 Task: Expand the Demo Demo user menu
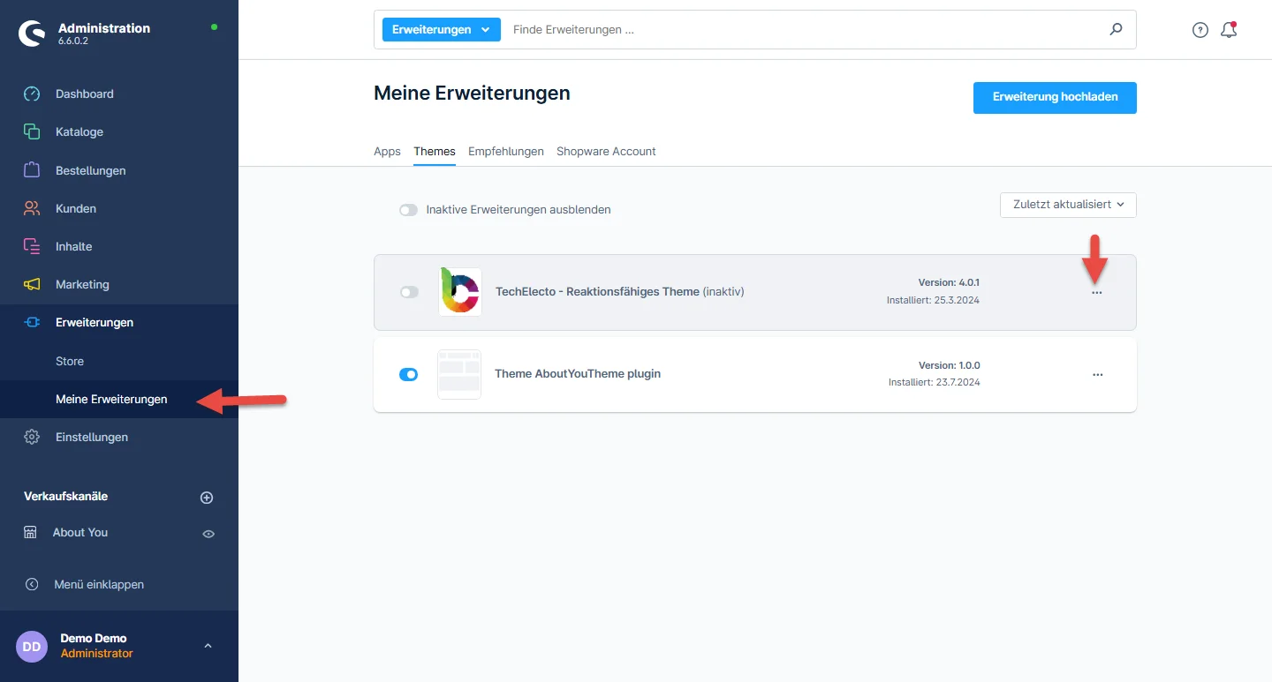click(x=208, y=646)
